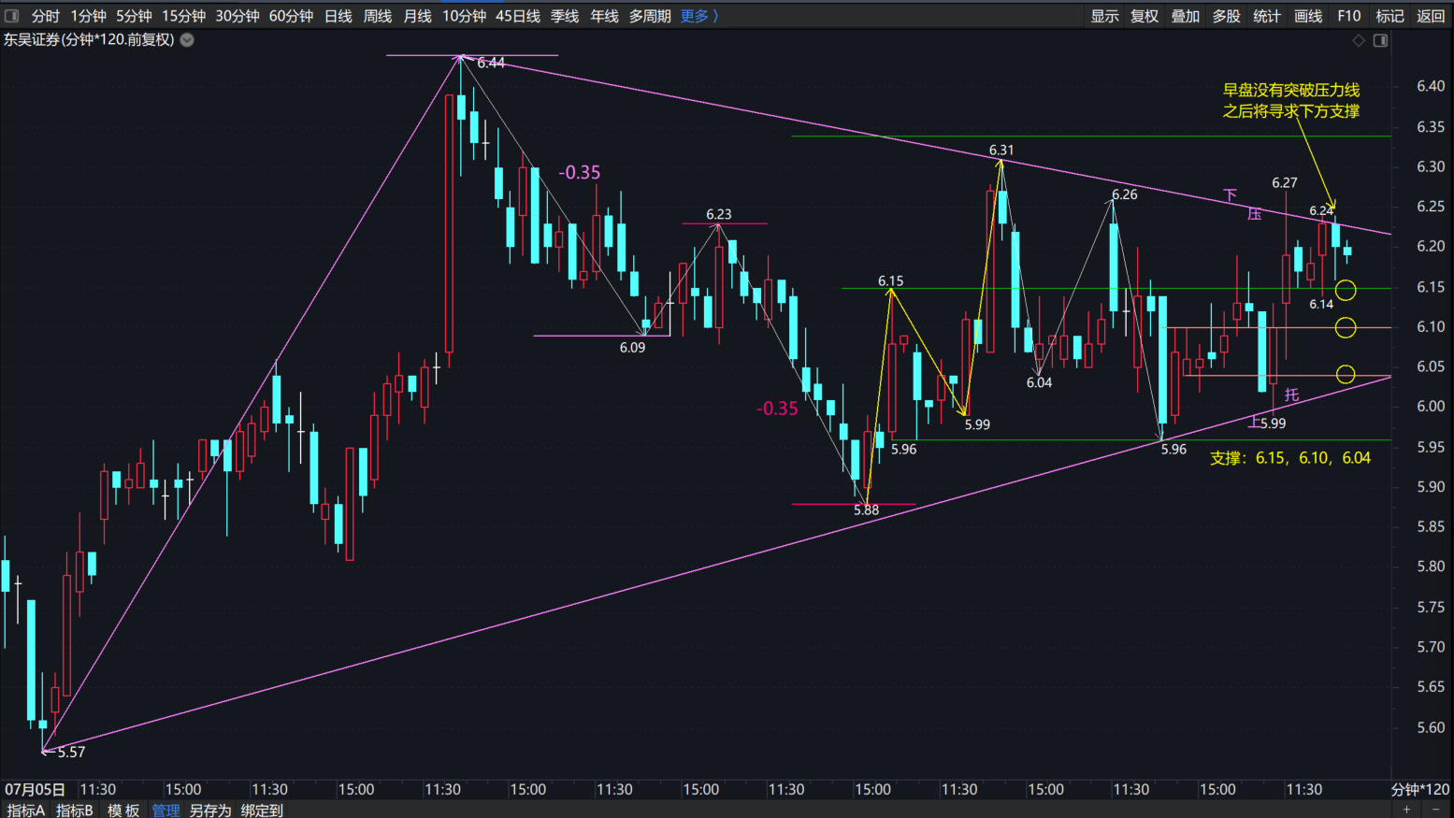1454x818 pixels.
Task: Select the 指标B indicator tab
Action: 74,810
